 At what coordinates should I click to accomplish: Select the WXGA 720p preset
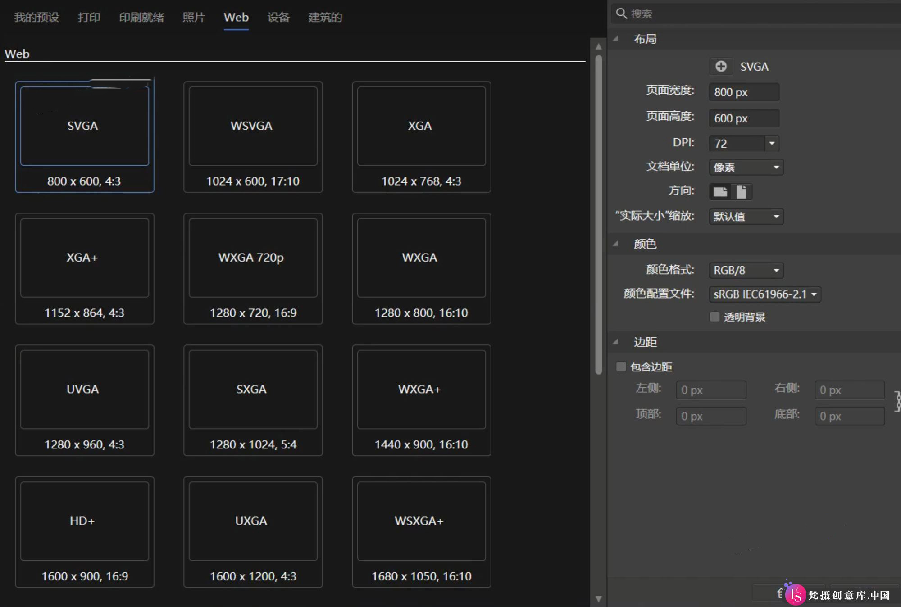253,268
